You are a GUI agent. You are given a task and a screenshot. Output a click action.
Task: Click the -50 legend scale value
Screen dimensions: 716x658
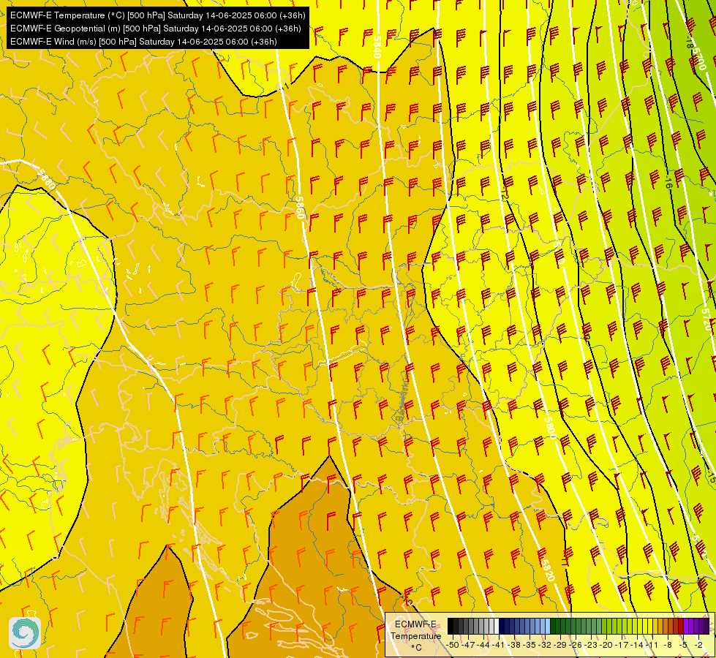coord(453,645)
